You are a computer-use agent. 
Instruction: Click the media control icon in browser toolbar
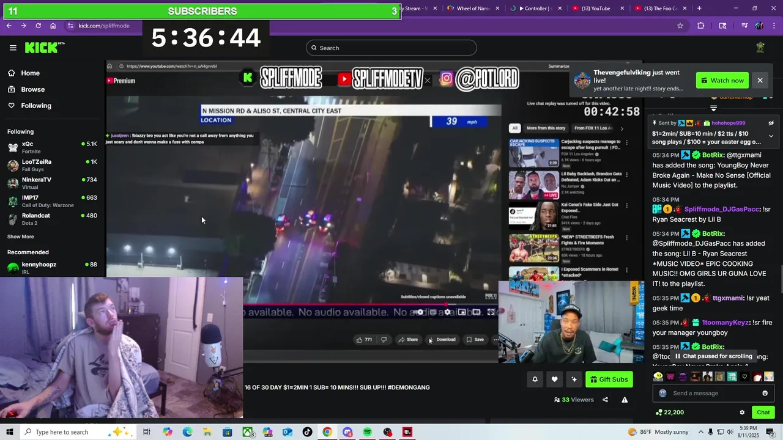744,26
